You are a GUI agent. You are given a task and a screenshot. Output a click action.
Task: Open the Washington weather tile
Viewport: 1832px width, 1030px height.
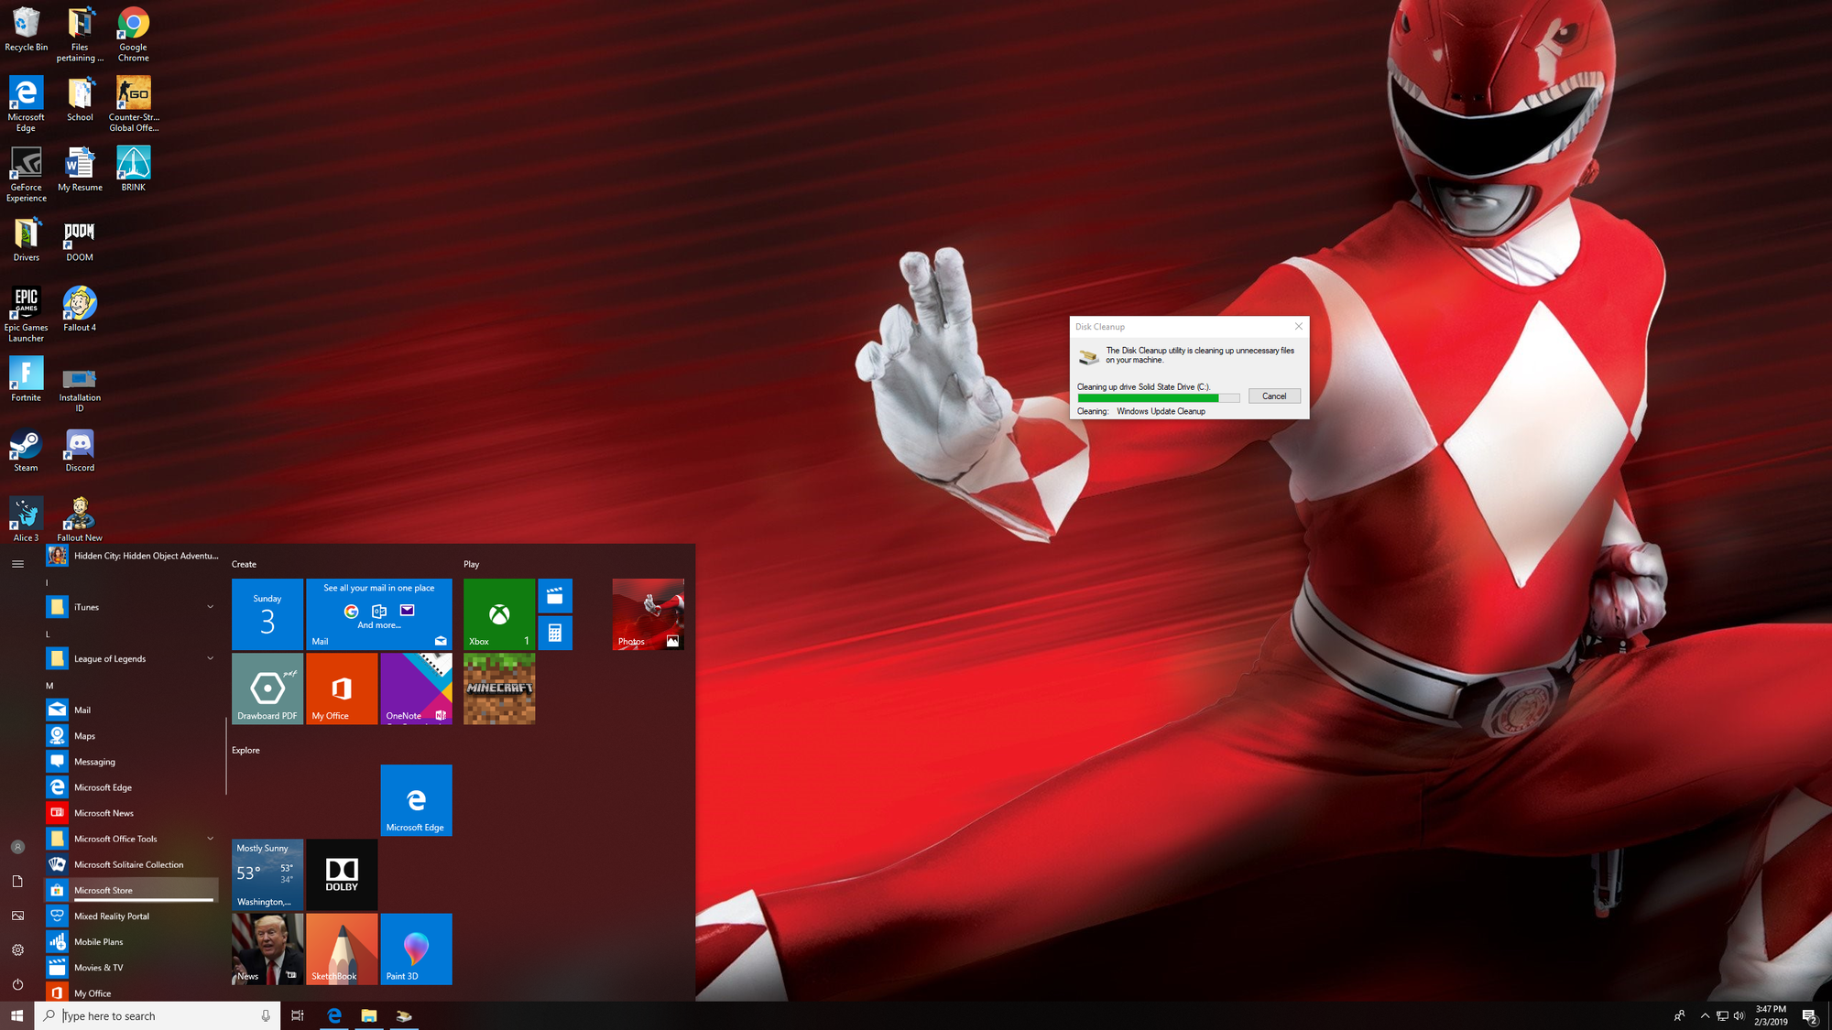pyautogui.click(x=267, y=874)
